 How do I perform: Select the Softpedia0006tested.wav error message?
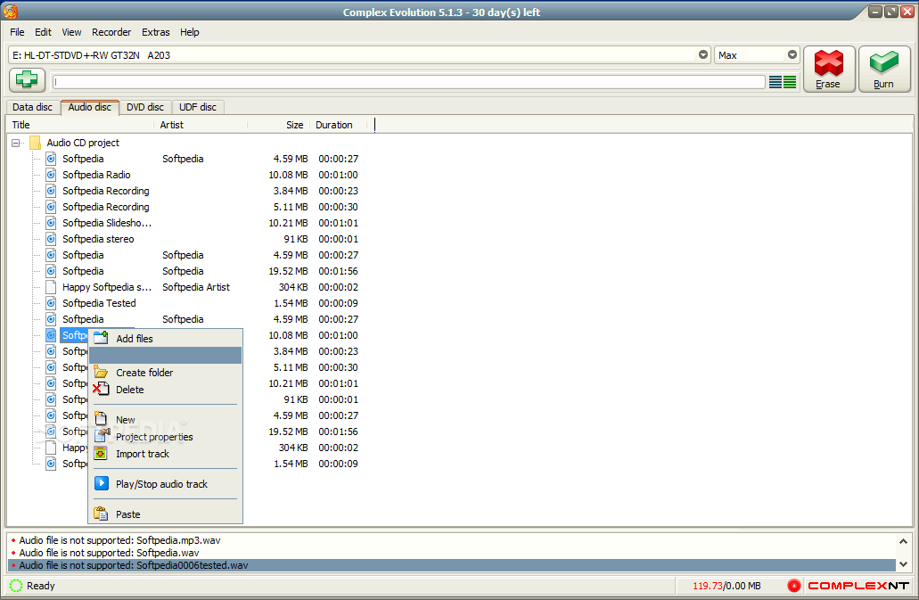pos(451,565)
